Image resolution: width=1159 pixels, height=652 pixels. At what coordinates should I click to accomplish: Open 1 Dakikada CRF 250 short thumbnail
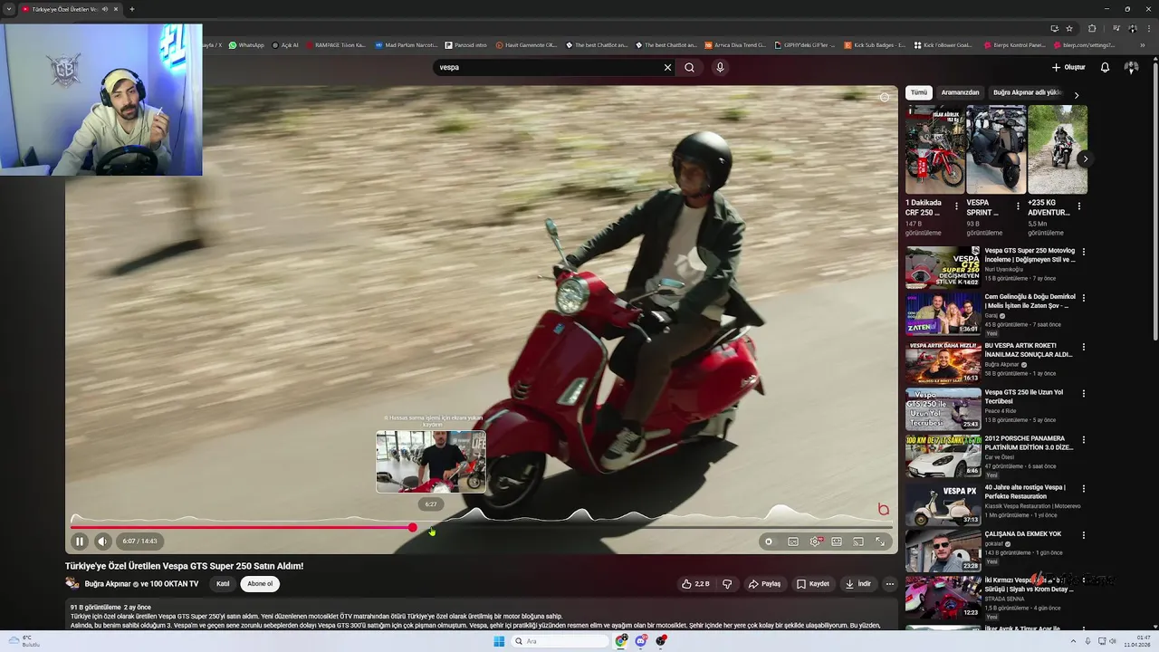pyautogui.click(x=935, y=149)
